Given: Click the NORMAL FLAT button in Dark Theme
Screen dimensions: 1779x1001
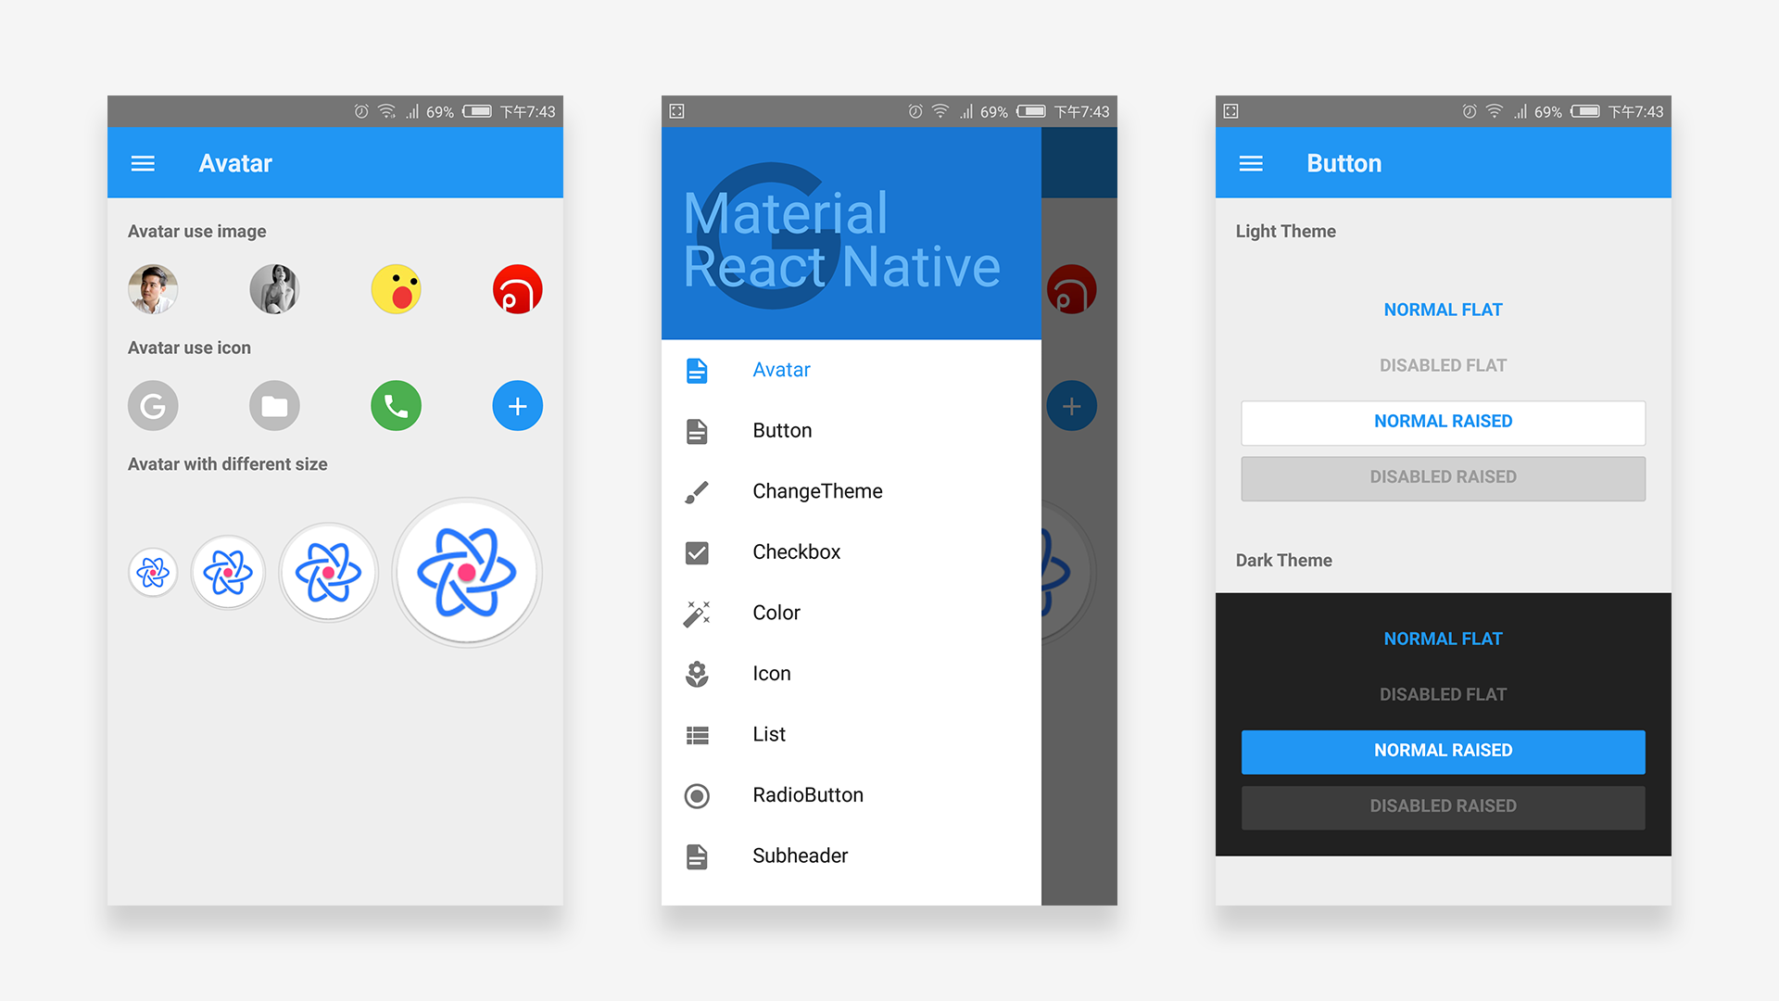Looking at the screenshot, I should [1442, 637].
